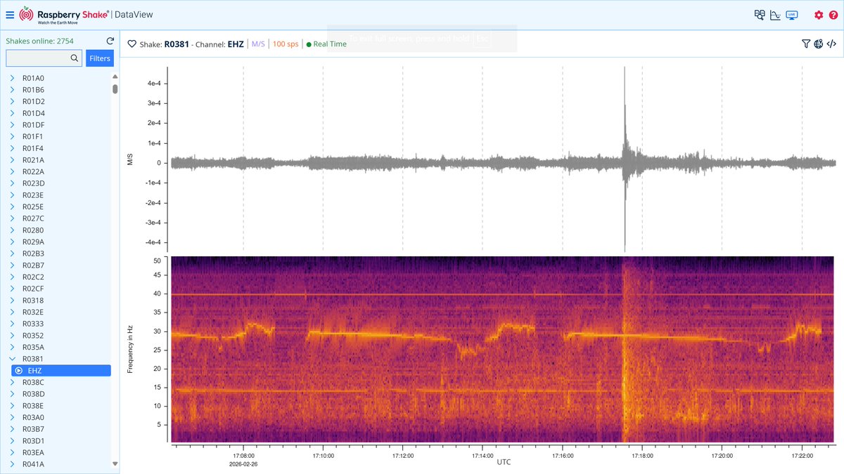Click the station list scroll-down arrow

tap(115, 463)
